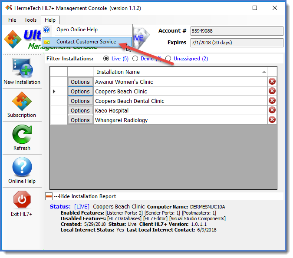The height and width of the screenshot is (258, 293).
Task: Minimize the Management Console window
Action: tap(235, 8)
